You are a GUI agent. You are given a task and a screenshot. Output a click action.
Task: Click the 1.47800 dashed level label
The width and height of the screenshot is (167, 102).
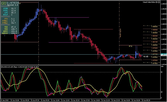tap(154, 51)
